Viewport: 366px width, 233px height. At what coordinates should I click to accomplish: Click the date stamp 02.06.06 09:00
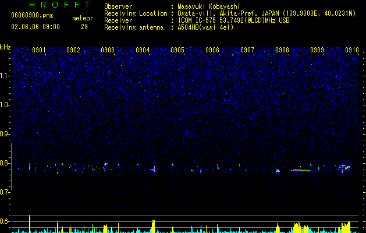[x=35, y=27]
